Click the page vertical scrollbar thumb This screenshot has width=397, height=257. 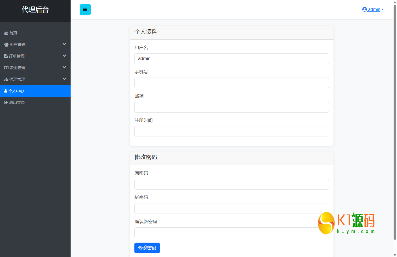point(395,122)
